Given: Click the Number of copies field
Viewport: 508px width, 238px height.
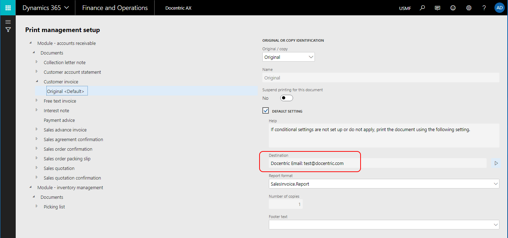Looking at the screenshot, I should pos(286,204).
